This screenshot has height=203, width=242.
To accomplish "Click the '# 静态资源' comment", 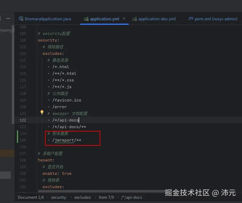I will click(58, 60).
